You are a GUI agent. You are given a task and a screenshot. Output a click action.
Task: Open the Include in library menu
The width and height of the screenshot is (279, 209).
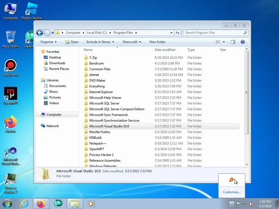click(x=100, y=42)
